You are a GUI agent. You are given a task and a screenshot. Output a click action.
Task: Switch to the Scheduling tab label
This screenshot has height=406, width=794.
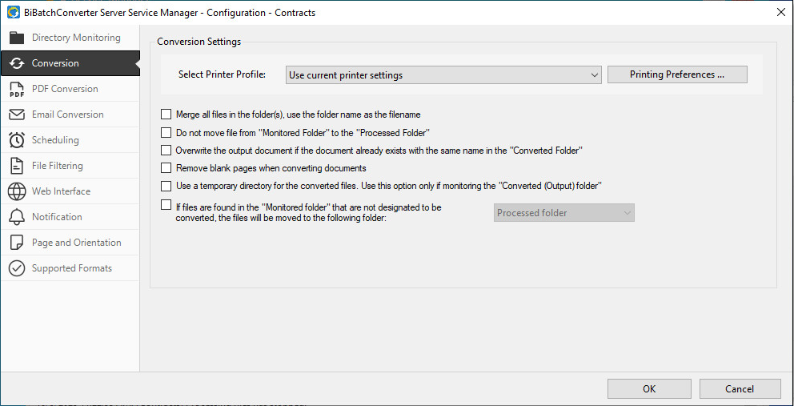tap(55, 140)
